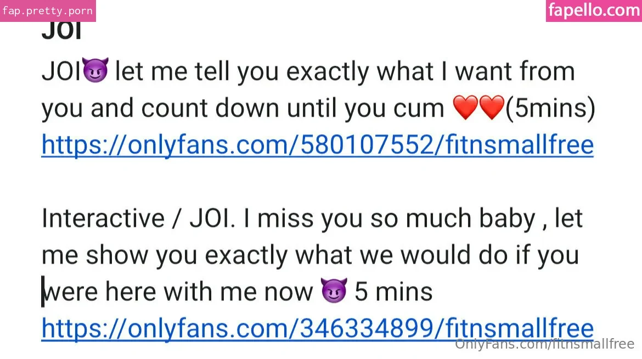Click 'fitnsmallfree' in the second link
Screen dimensions: 642x359
click(520, 328)
